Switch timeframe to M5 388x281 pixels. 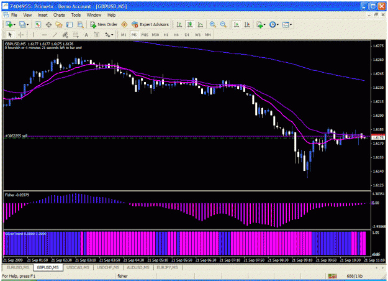[134, 35]
